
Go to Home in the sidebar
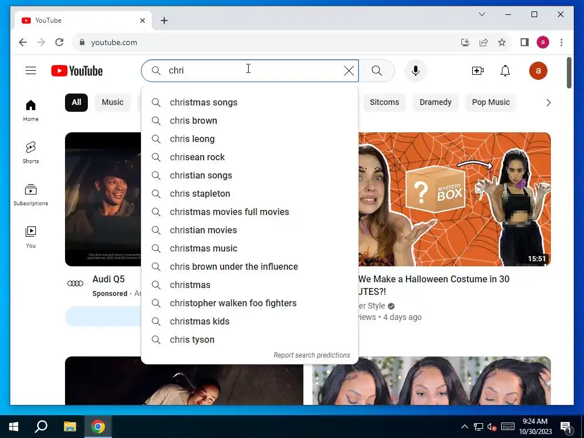coord(31,111)
